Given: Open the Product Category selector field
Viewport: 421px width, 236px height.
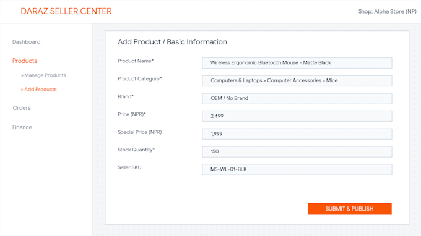Looking at the screenshot, I should 297,81.
